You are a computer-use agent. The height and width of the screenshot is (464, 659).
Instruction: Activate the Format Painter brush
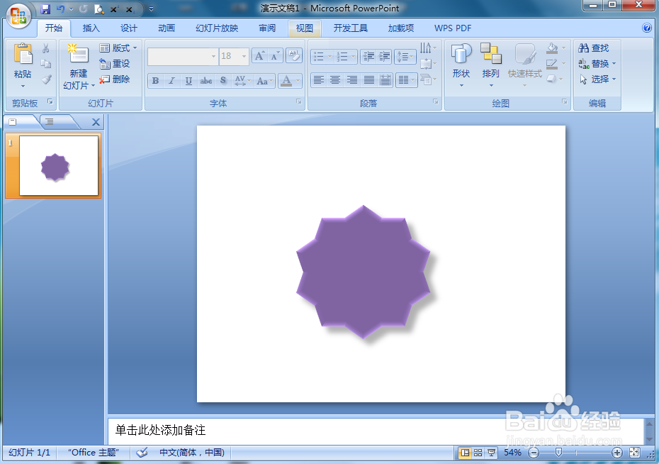[x=46, y=79]
